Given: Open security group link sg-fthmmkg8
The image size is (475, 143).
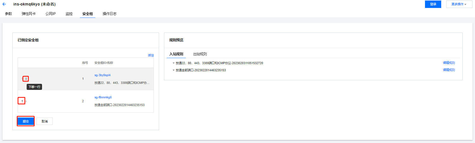Looking at the screenshot, I should pyautogui.click(x=103, y=97).
